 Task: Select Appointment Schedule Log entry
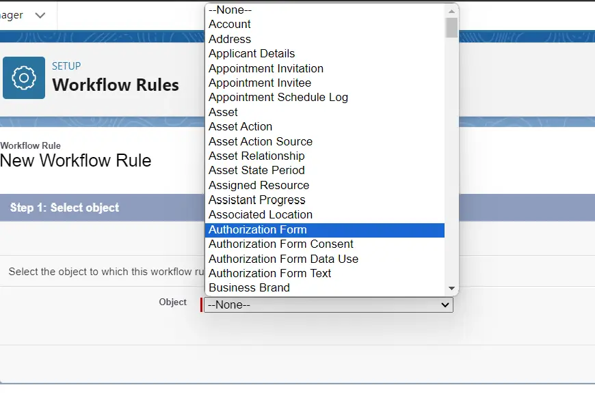coord(278,97)
